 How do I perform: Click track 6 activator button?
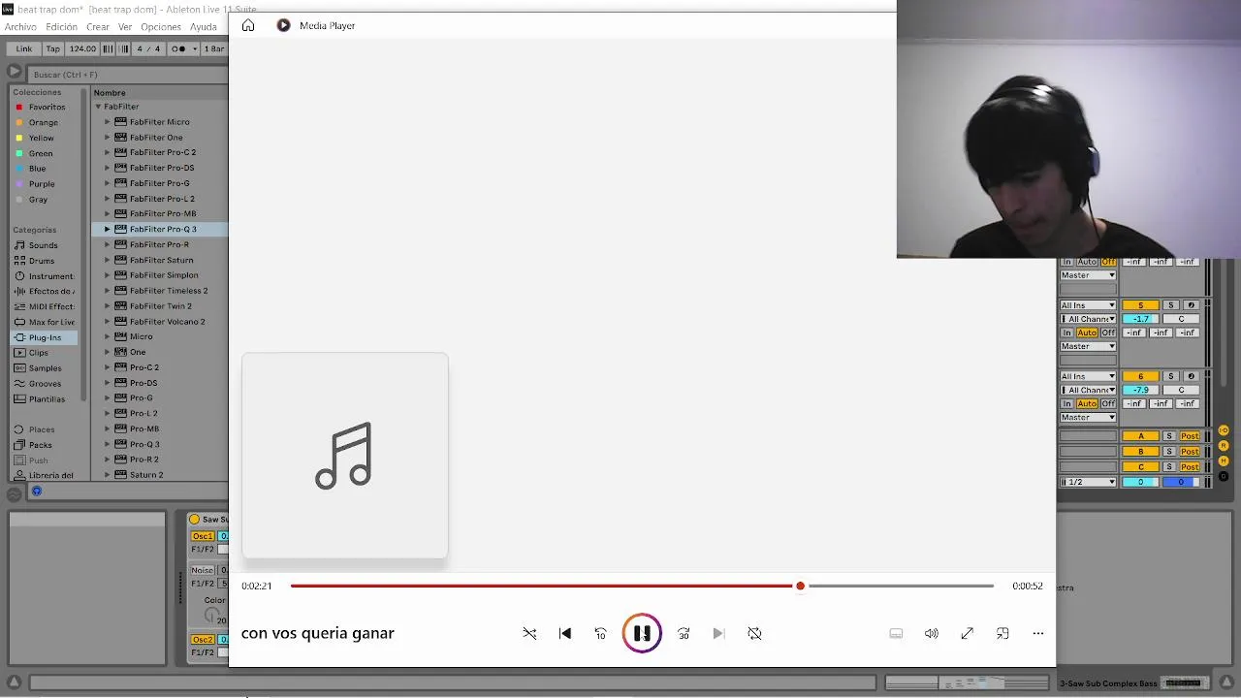pos(1140,376)
